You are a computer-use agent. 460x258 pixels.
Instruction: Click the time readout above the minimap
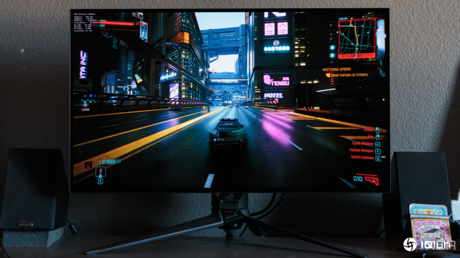tap(343, 19)
